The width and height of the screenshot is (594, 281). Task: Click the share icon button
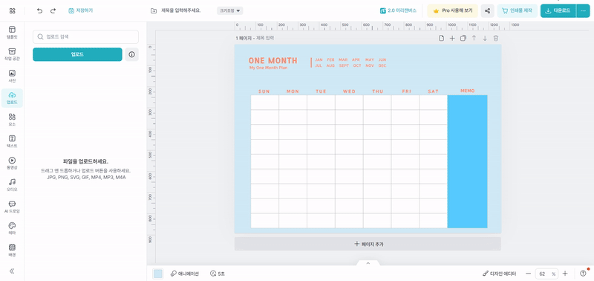488,10
